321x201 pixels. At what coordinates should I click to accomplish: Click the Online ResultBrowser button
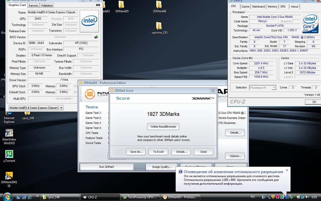[x=163, y=127]
